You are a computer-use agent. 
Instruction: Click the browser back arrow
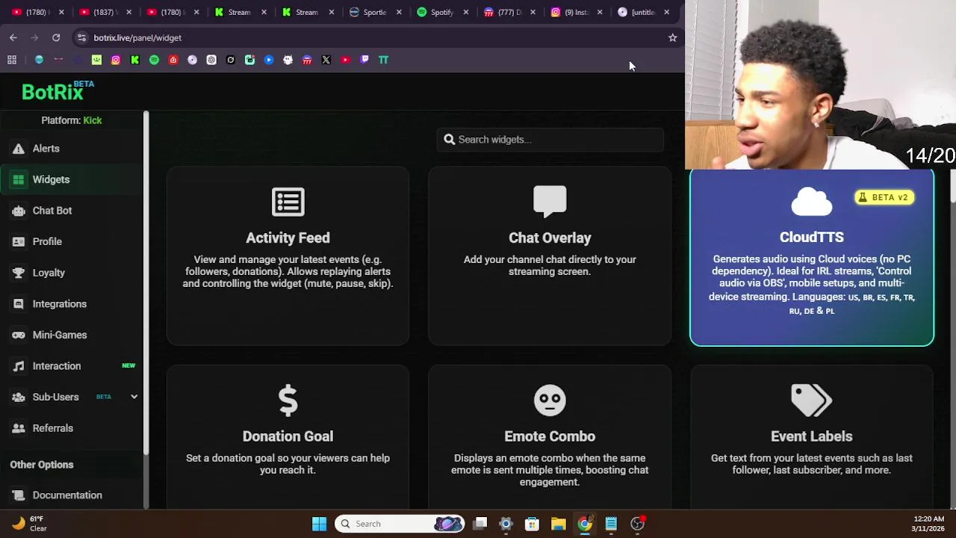tap(13, 37)
